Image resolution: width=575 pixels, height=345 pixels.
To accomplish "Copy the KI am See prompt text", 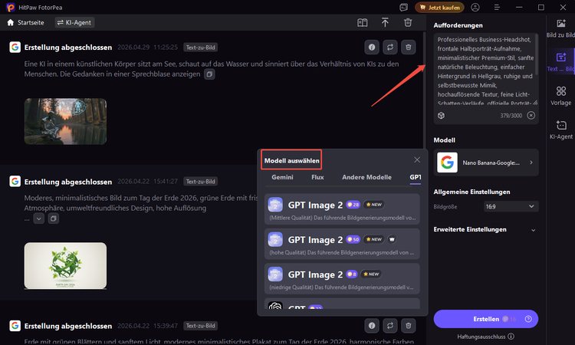I will (x=209, y=74).
